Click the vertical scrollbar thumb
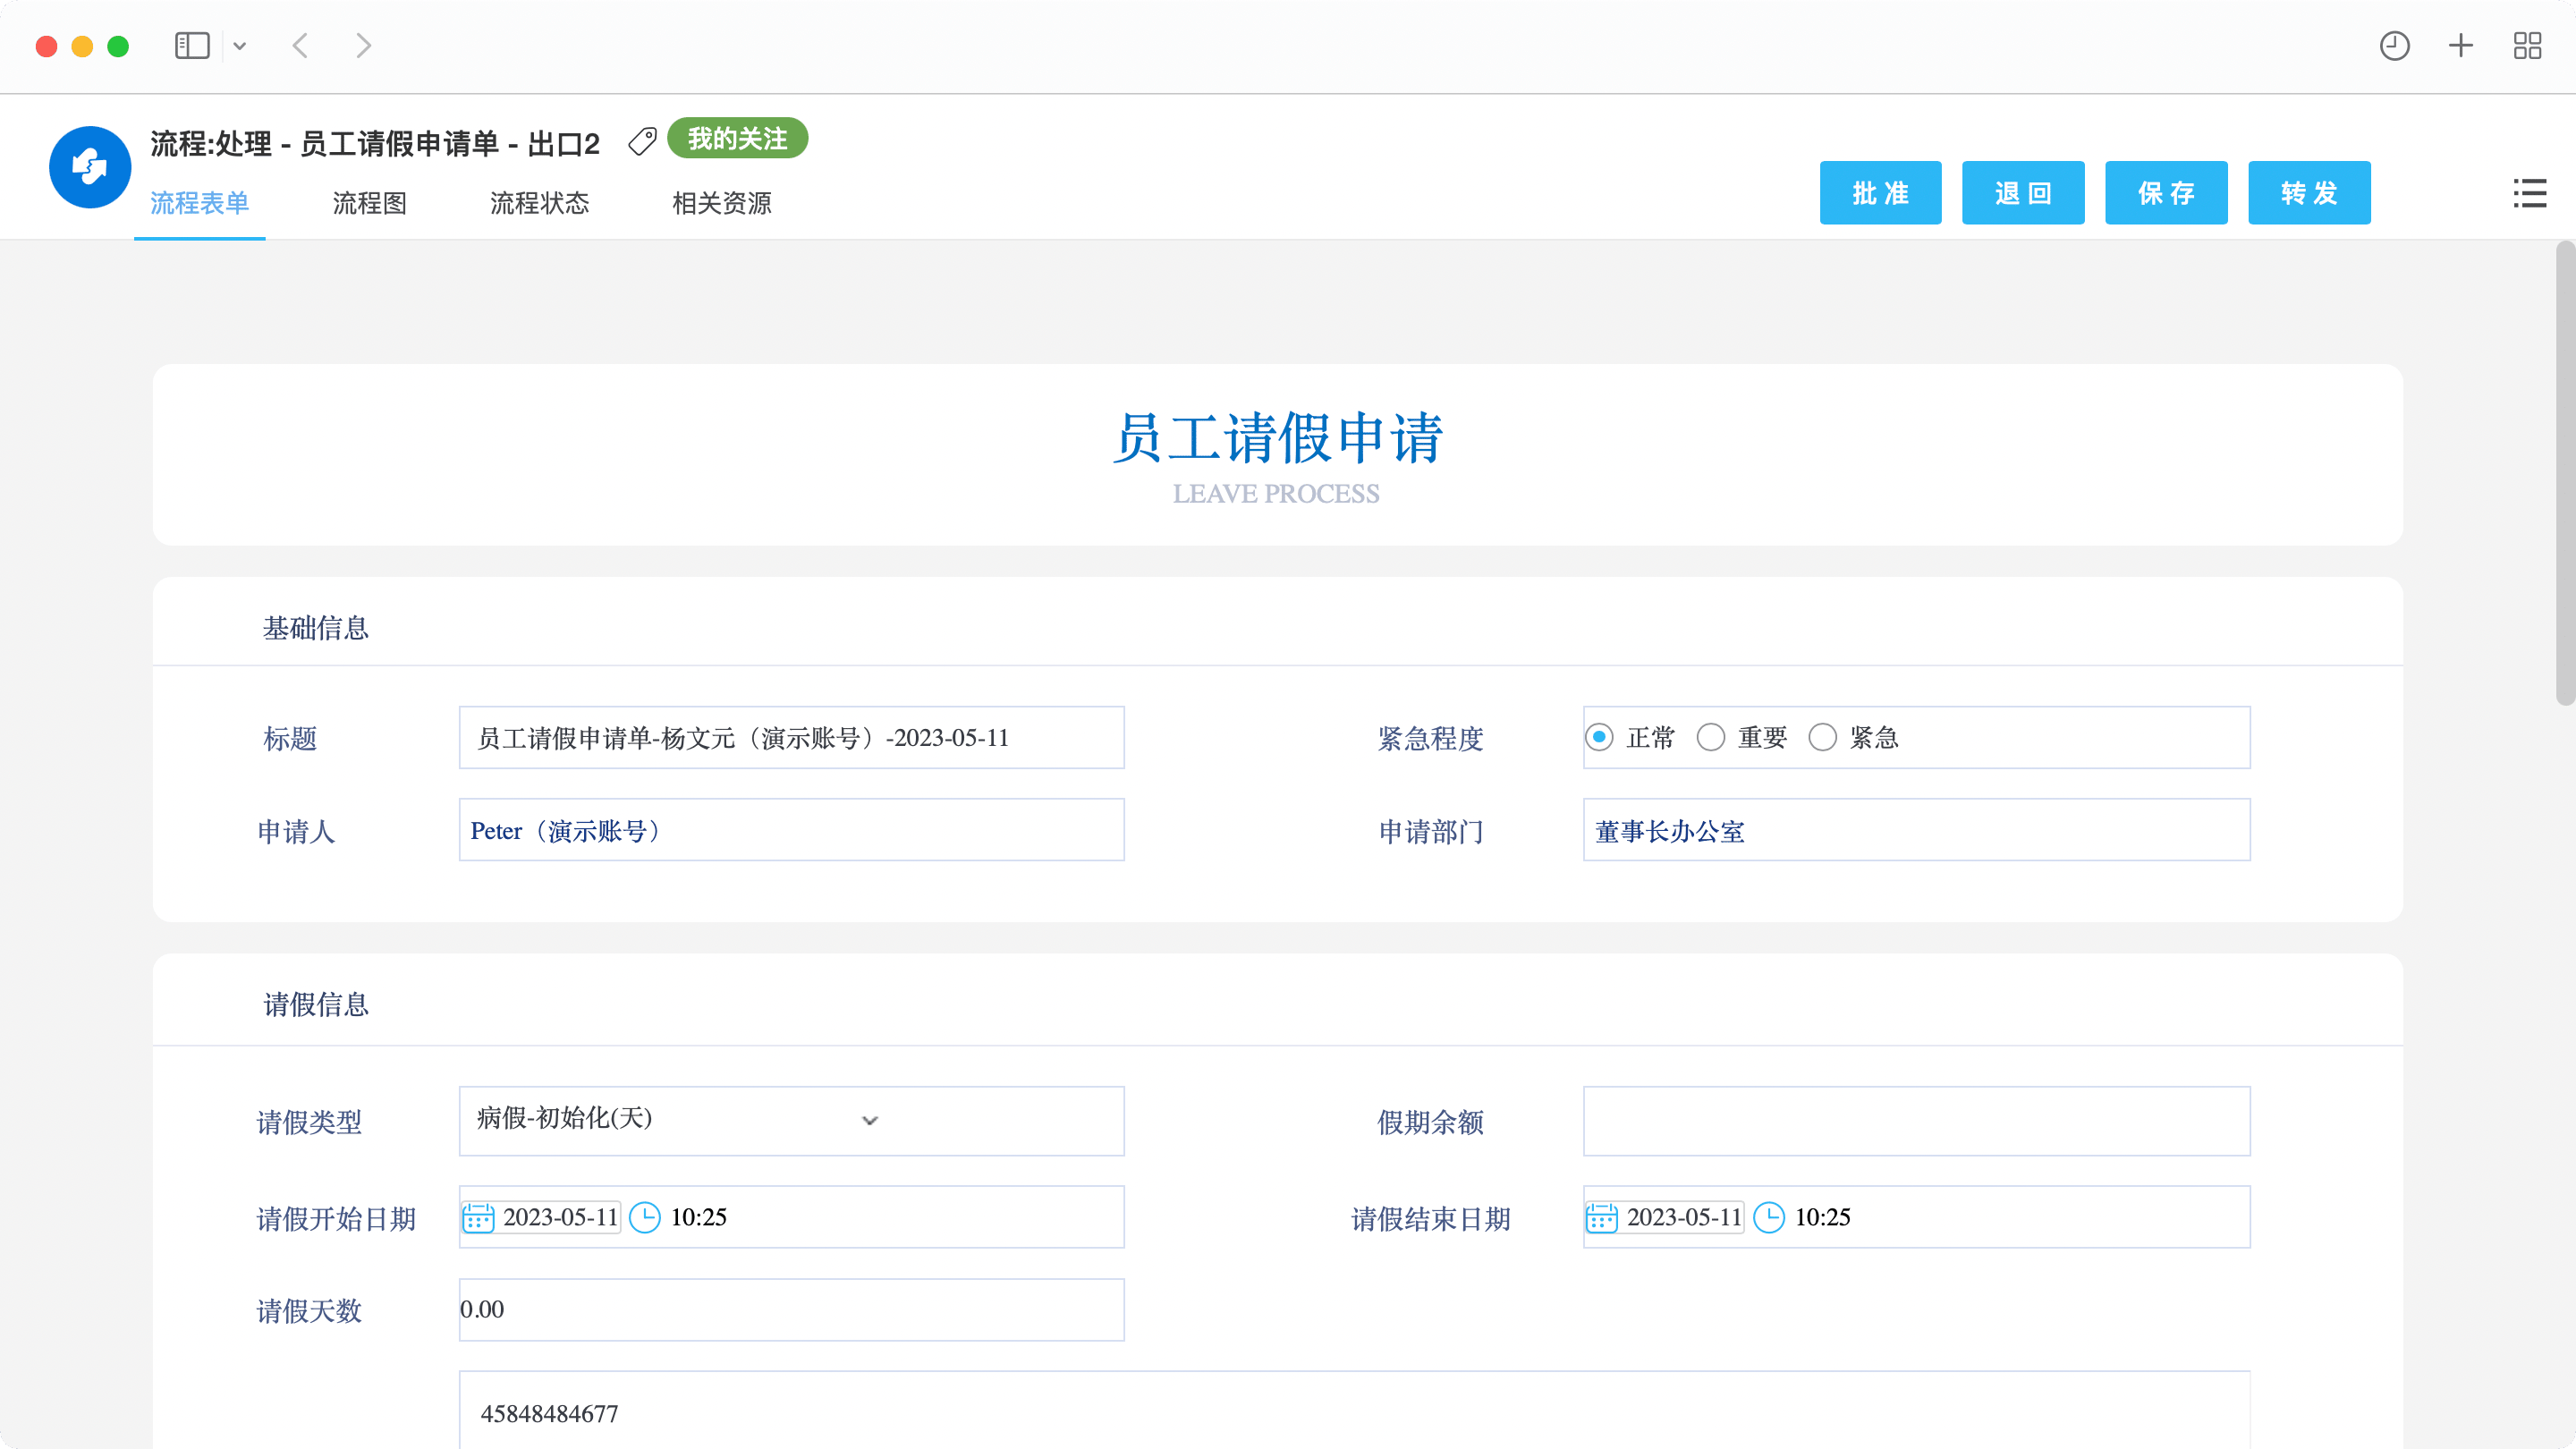The width and height of the screenshot is (2576, 1449). click(x=2565, y=473)
